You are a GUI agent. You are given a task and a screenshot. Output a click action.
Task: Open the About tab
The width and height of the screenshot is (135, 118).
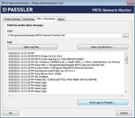tap(61, 19)
